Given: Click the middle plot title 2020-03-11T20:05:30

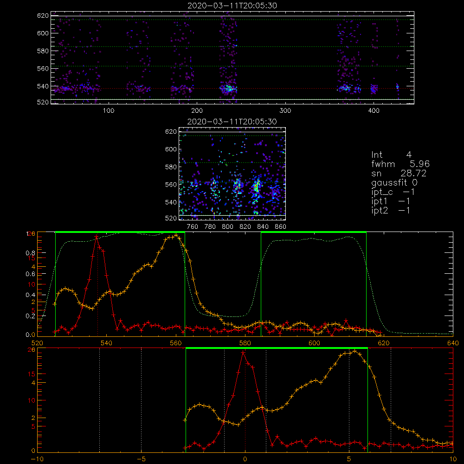Looking at the screenshot, I should coord(232,122).
